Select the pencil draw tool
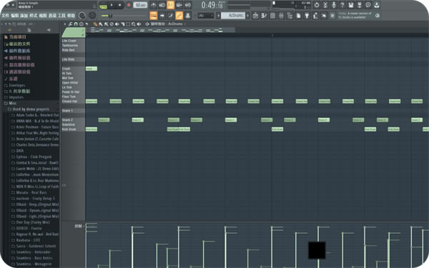429x268 pixels. (95, 24)
